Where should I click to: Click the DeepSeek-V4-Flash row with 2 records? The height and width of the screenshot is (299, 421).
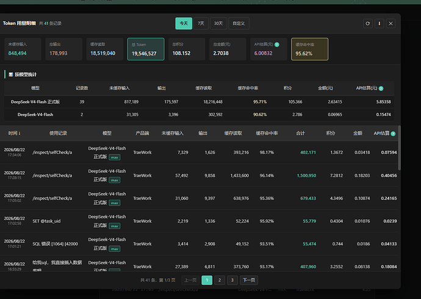(x=200, y=114)
